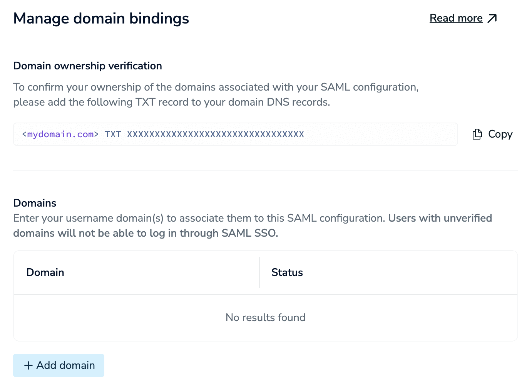Click the copy clipboard icon

click(477, 134)
